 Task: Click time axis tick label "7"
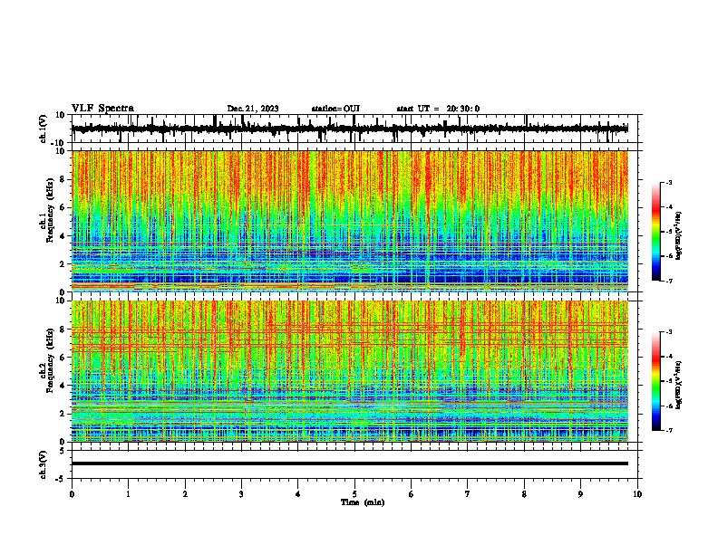point(468,494)
